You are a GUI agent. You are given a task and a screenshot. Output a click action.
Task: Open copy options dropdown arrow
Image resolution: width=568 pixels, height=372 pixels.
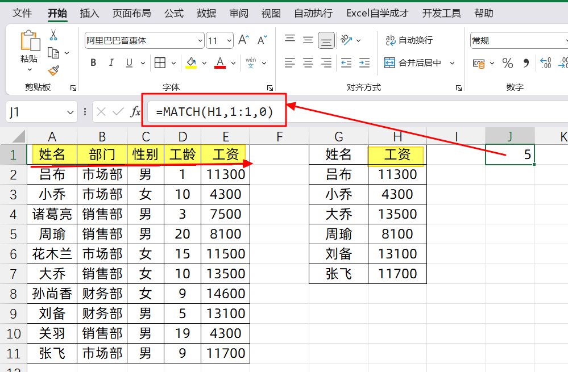67,53
